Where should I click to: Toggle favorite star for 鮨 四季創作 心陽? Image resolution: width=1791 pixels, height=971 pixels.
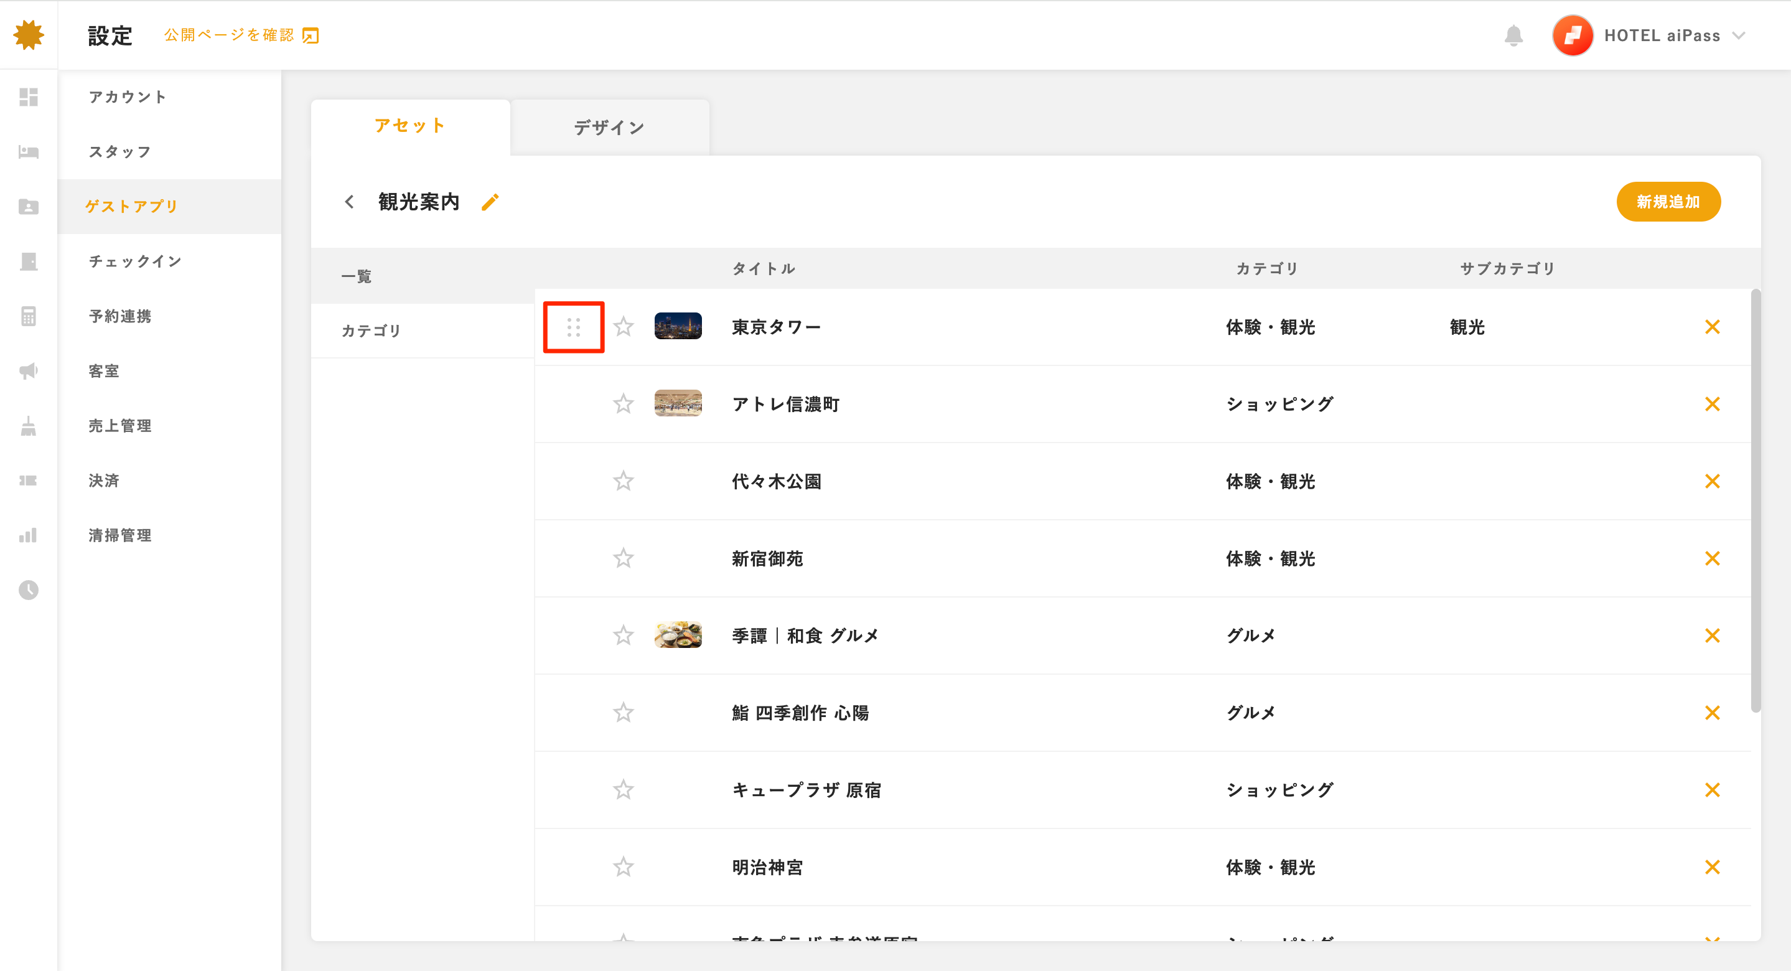pos(624,712)
